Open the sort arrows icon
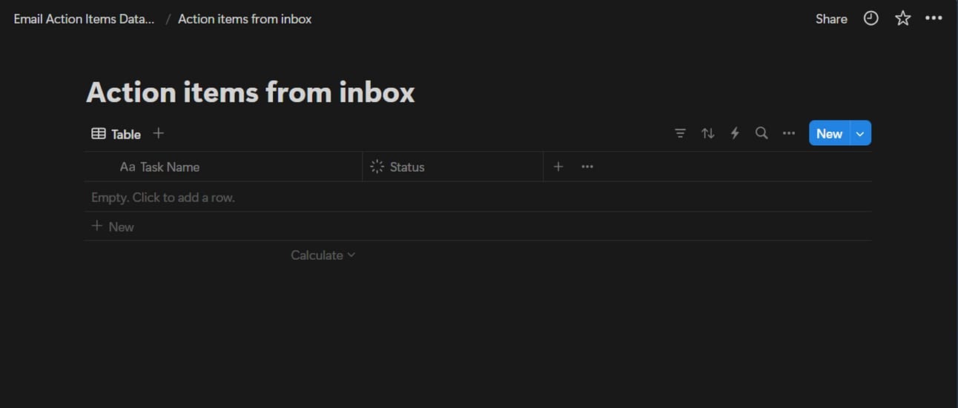Screen dimensions: 958x408 tap(708, 133)
